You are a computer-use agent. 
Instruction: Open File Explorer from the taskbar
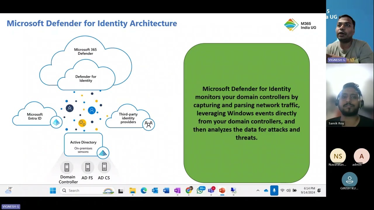click(x=132, y=191)
